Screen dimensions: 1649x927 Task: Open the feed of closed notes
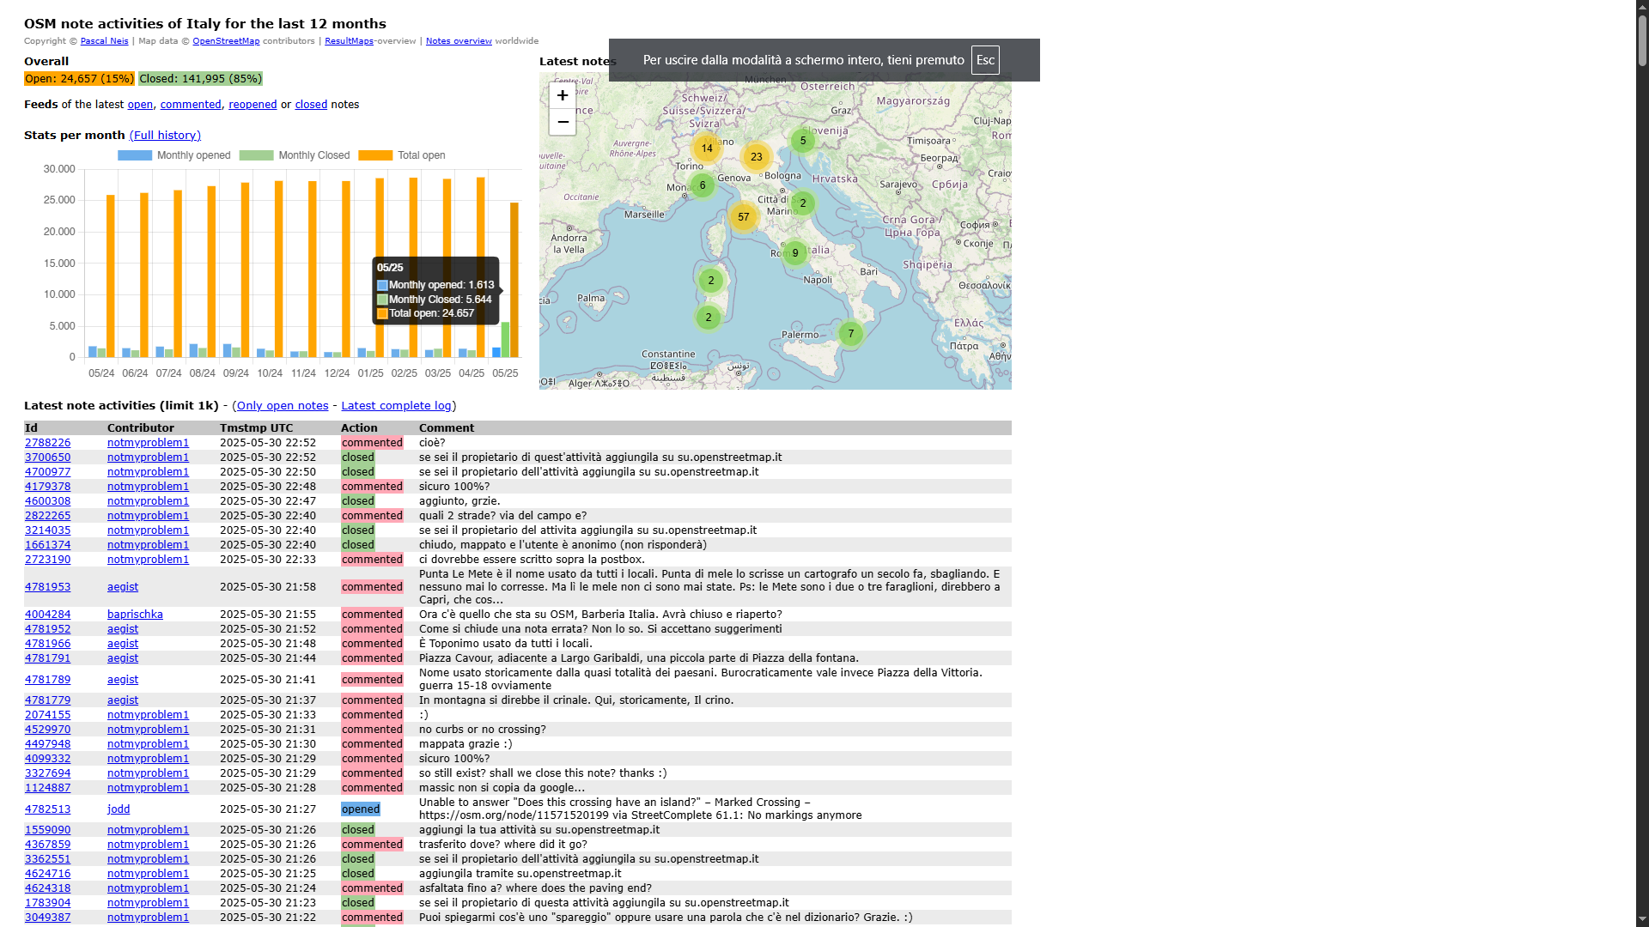(311, 105)
